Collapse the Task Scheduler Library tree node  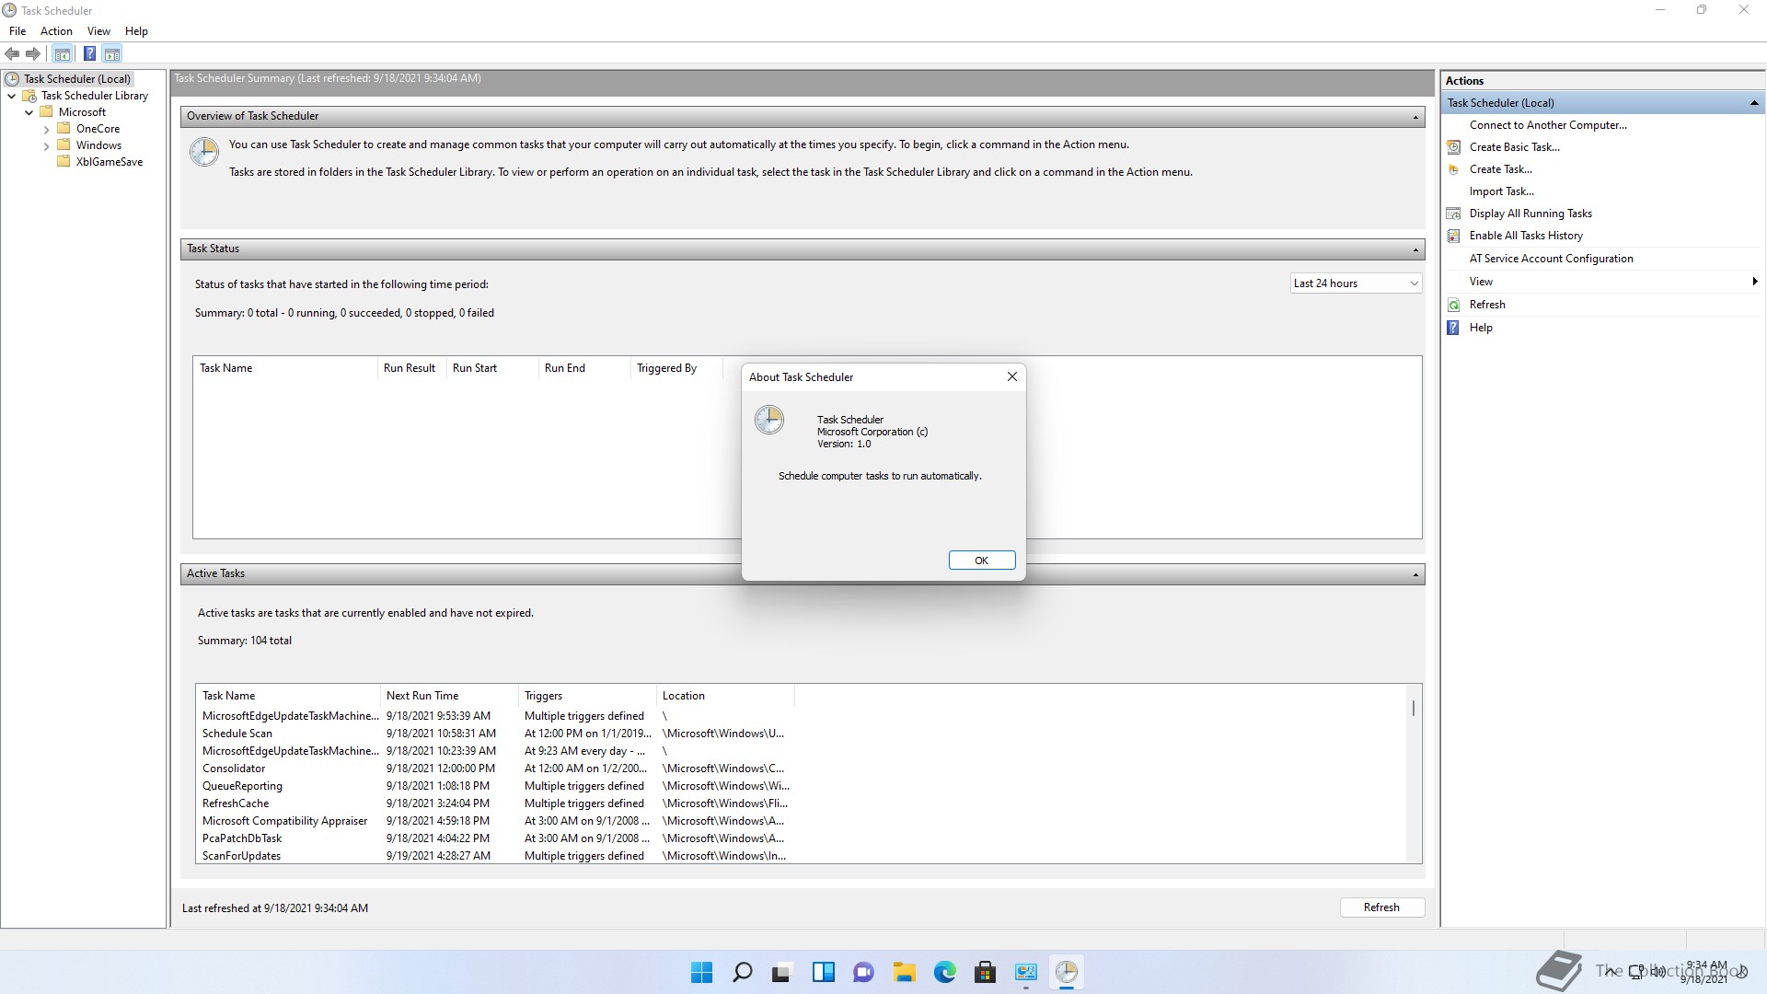pyautogui.click(x=11, y=96)
